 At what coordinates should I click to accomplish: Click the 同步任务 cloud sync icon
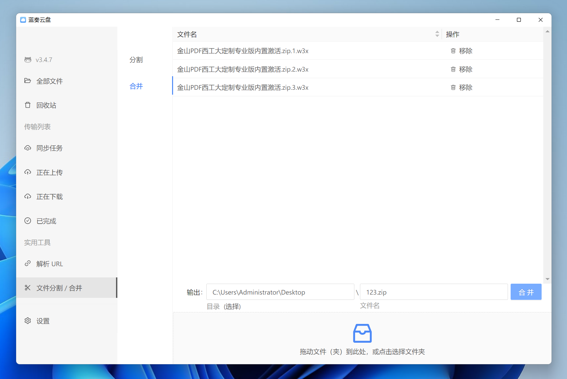pyautogui.click(x=28, y=148)
